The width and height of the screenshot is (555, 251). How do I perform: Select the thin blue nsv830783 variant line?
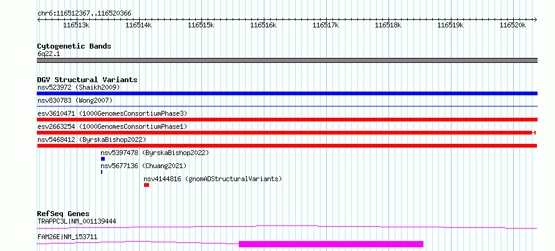tap(287, 106)
